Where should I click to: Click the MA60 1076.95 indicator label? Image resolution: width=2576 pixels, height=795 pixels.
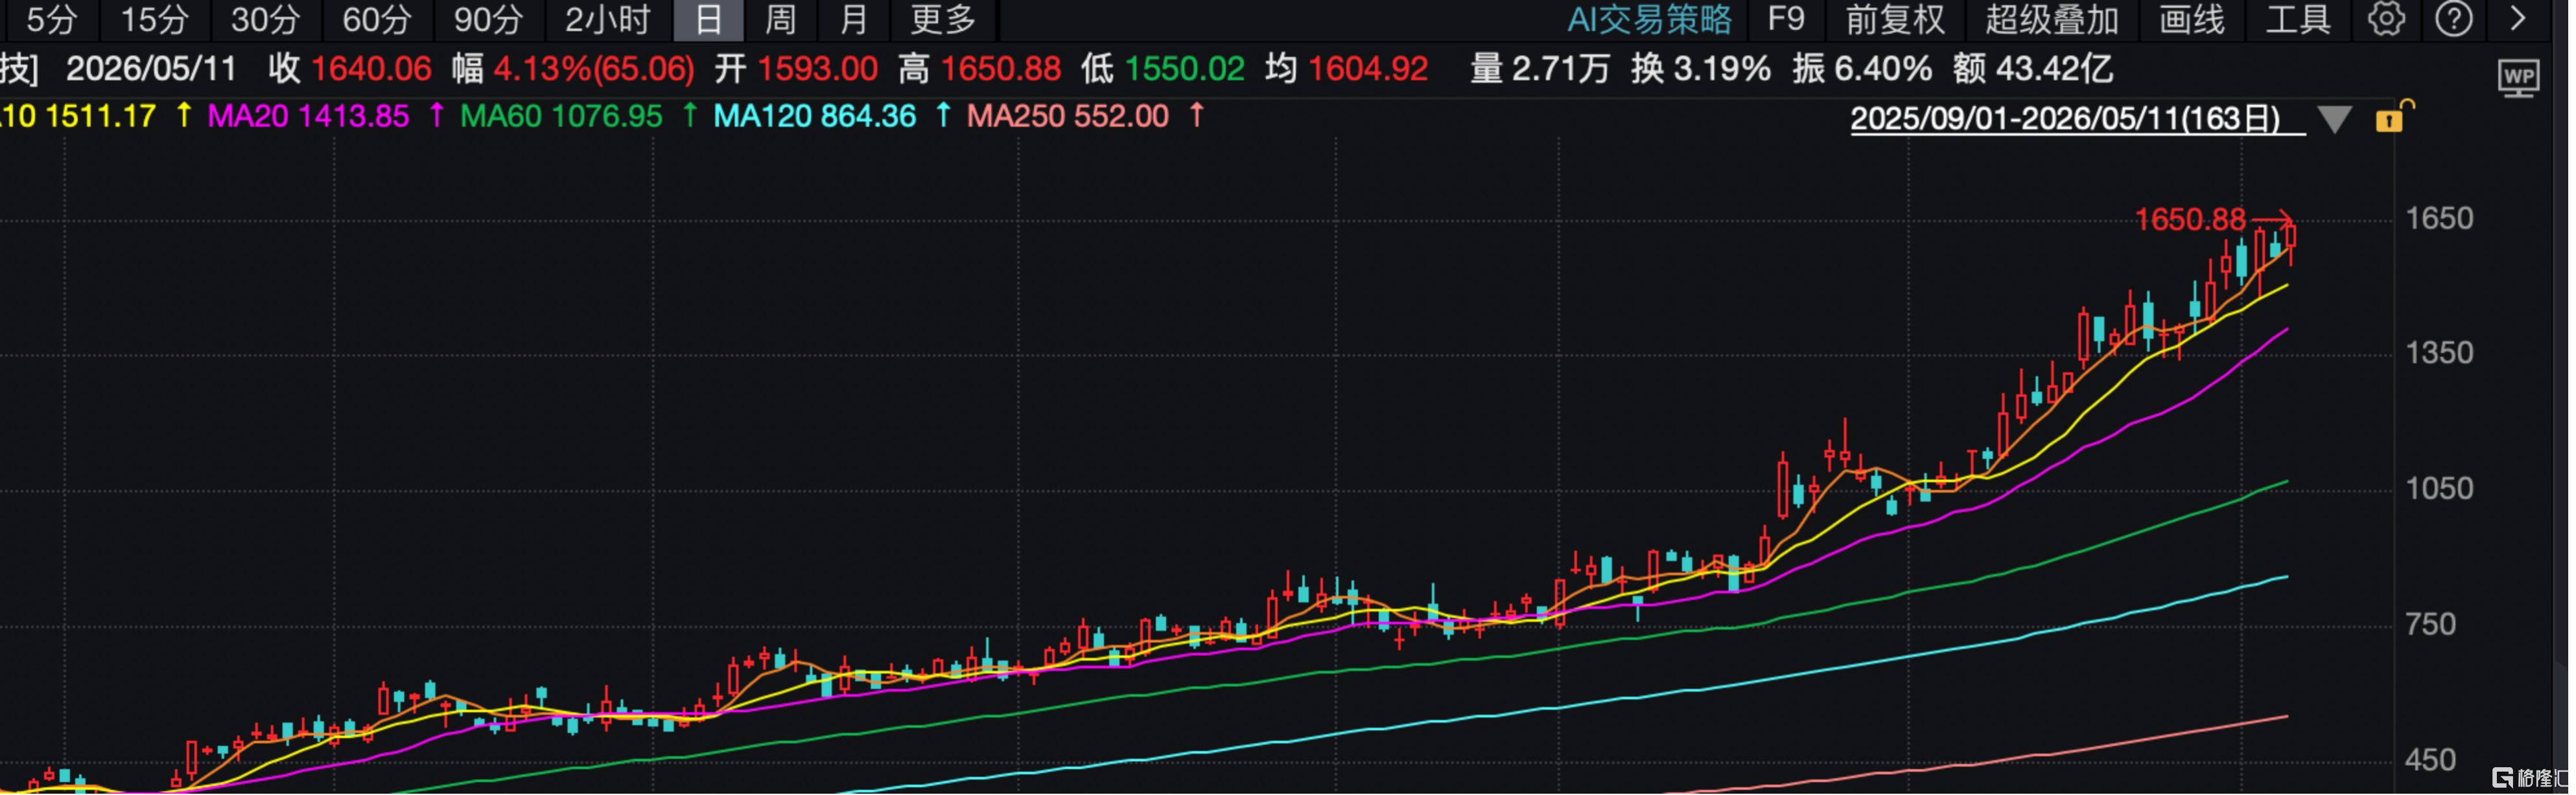click(x=561, y=116)
